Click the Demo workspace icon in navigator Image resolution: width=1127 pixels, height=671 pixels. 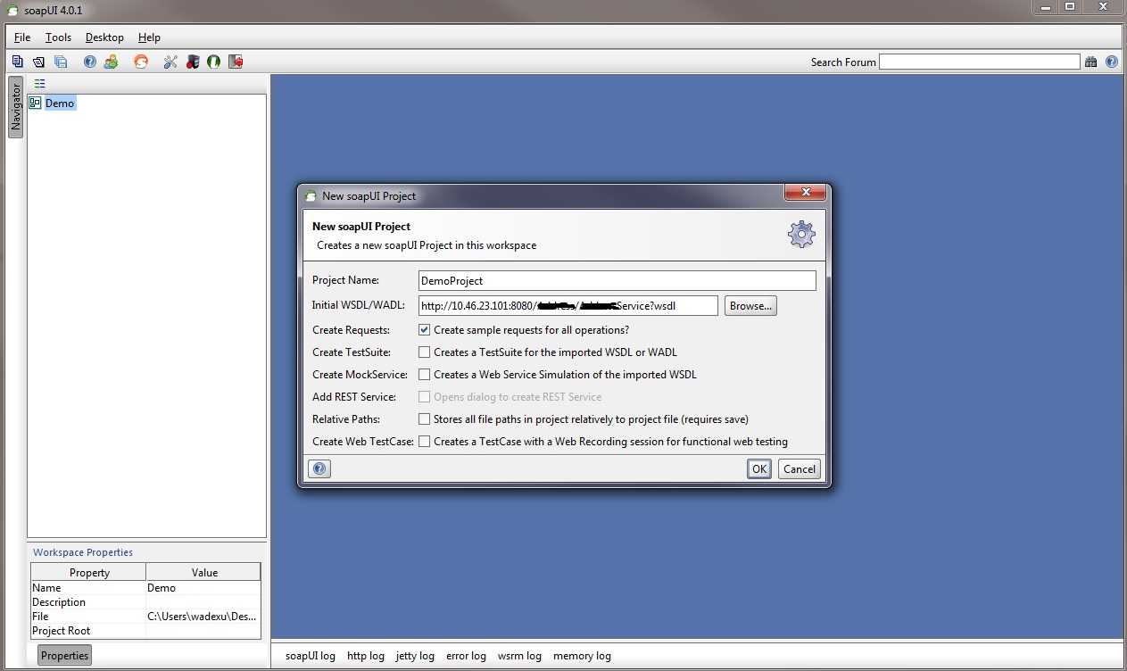pyautogui.click(x=35, y=103)
